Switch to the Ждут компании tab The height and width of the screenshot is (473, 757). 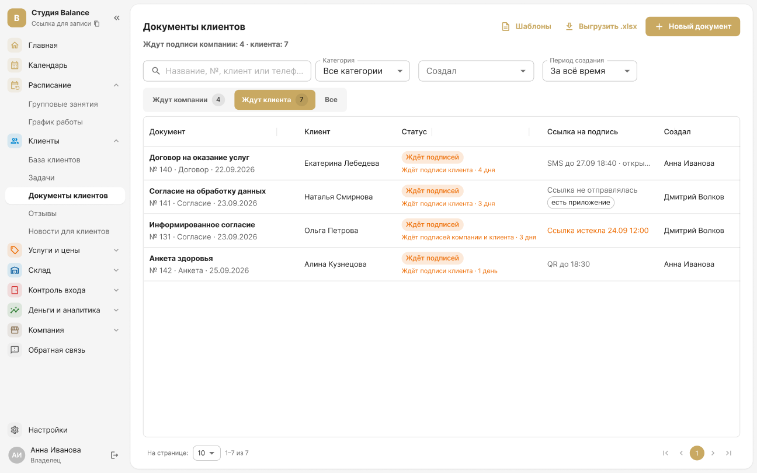click(x=188, y=100)
